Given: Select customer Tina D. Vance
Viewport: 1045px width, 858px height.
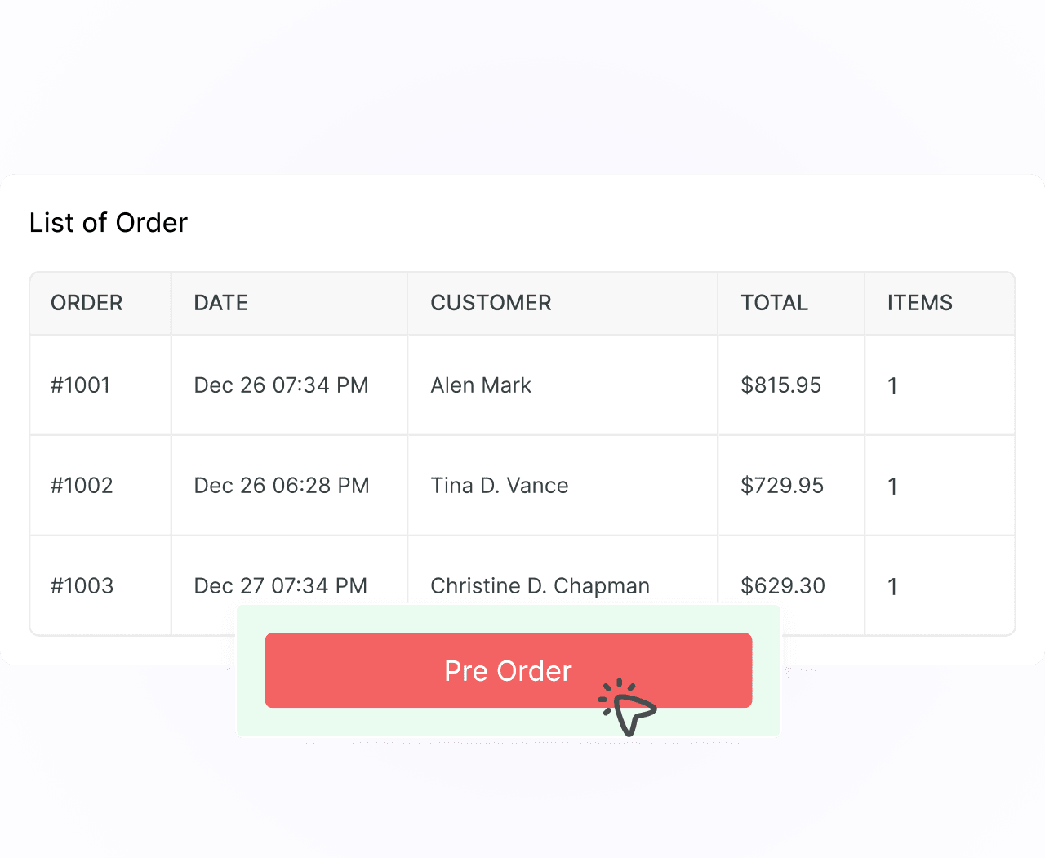Looking at the screenshot, I should [500, 486].
